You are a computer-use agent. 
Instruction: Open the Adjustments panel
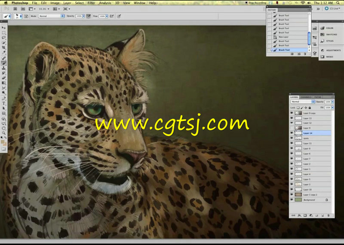point(331,50)
